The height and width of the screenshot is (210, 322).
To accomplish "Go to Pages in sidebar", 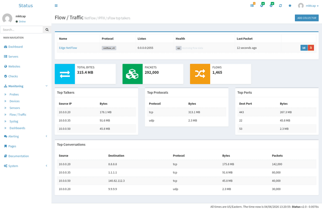I will click(x=12, y=146).
